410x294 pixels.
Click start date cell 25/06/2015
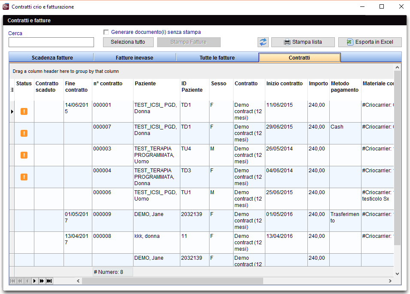click(x=286, y=199)
